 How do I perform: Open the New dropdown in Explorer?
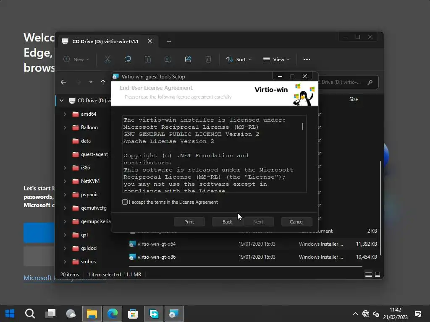click(x=76, y=60)
